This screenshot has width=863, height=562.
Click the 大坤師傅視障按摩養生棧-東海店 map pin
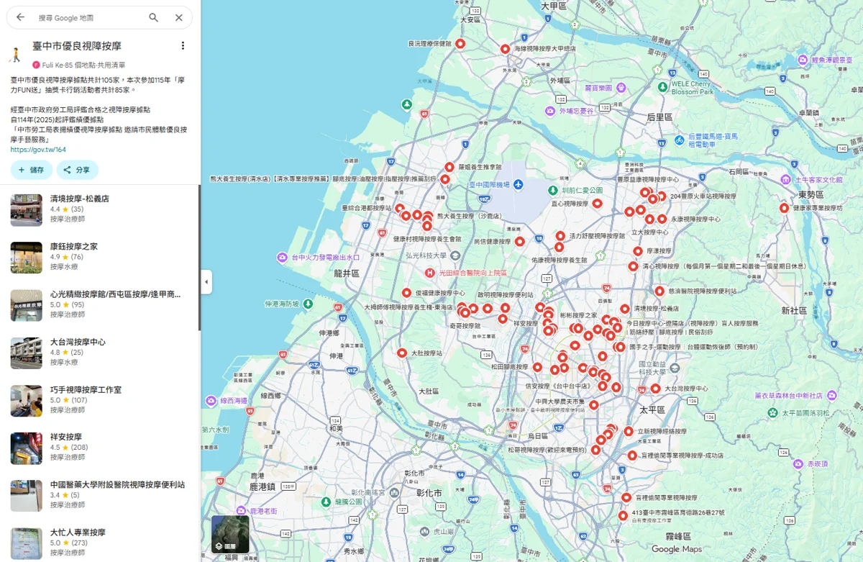(x=462, y=309)
